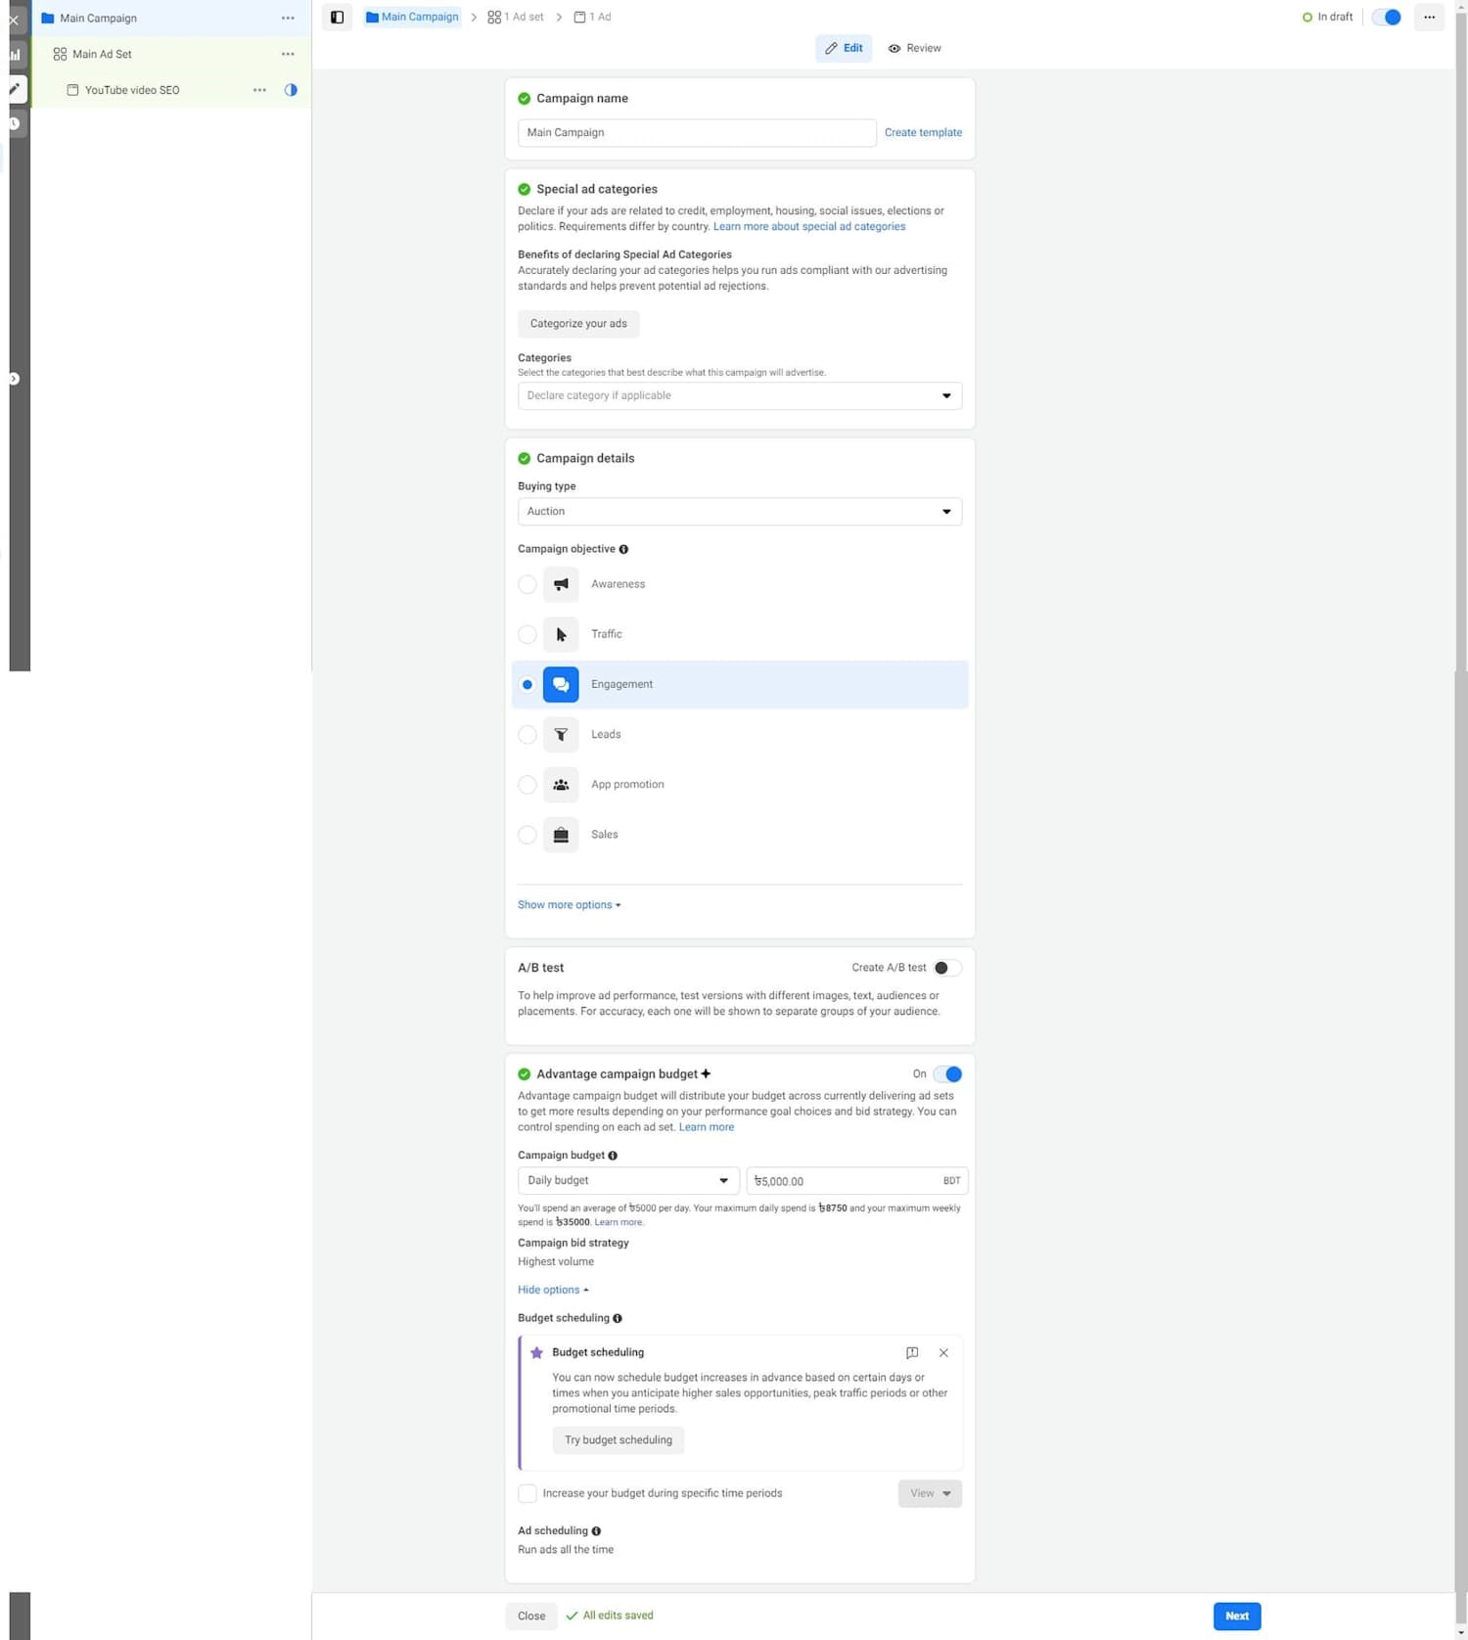The width and height of the screenshot is (1468, 1640).
Task: Click the Engagement chat bubbles icon
Action: point(561,684)
